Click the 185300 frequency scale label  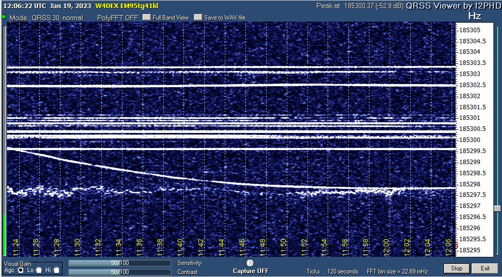click(x=470, y=140)
